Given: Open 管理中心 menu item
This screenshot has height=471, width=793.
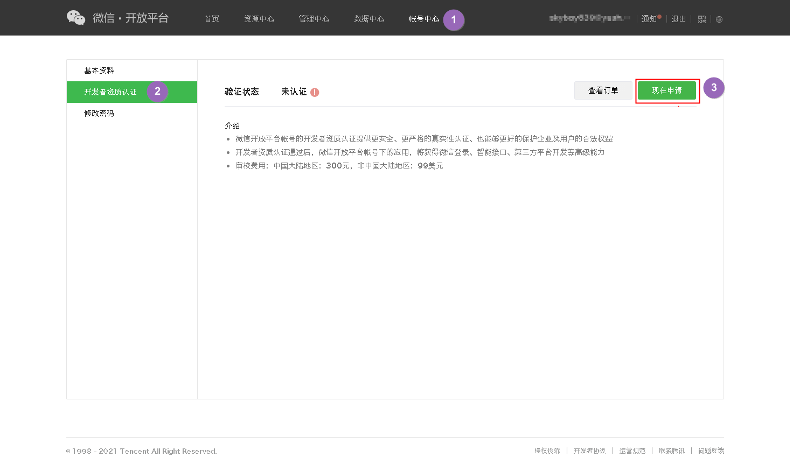Looking at the screenshot, I should (314, 19).
